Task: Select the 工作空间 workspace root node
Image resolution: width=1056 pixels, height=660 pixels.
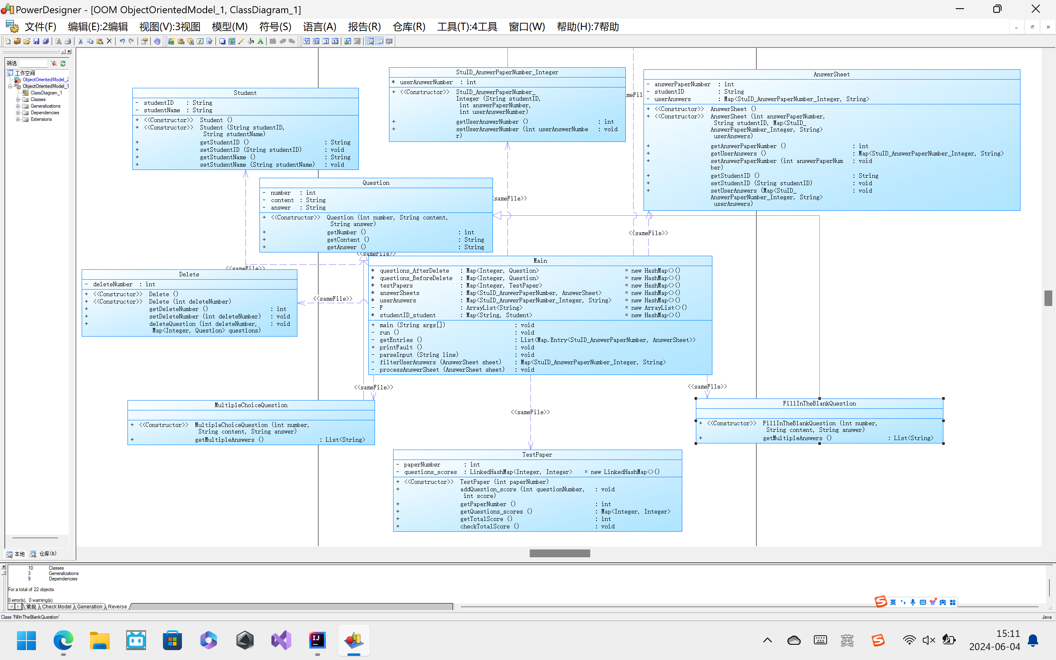Action: click(x=25, y=73)
